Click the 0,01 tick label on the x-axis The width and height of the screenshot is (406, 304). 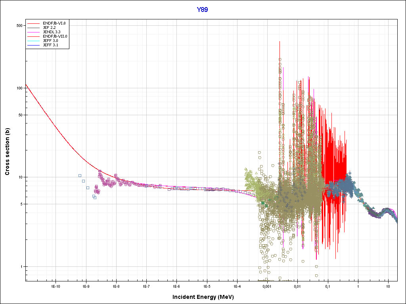(x=297, y=286)
